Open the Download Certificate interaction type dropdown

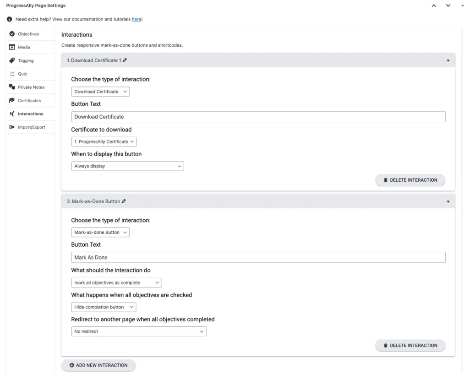[100, 92]
